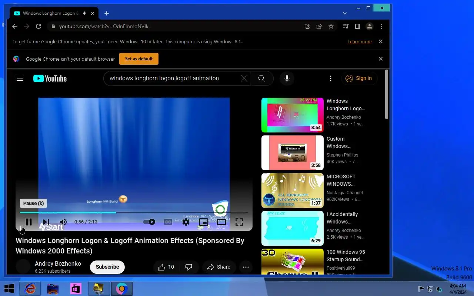Open the player settings gear

pos(186,222)
